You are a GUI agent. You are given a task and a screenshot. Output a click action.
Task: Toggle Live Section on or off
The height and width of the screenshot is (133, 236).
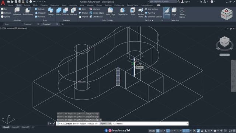pyautogui.click(x=151, y=9)
